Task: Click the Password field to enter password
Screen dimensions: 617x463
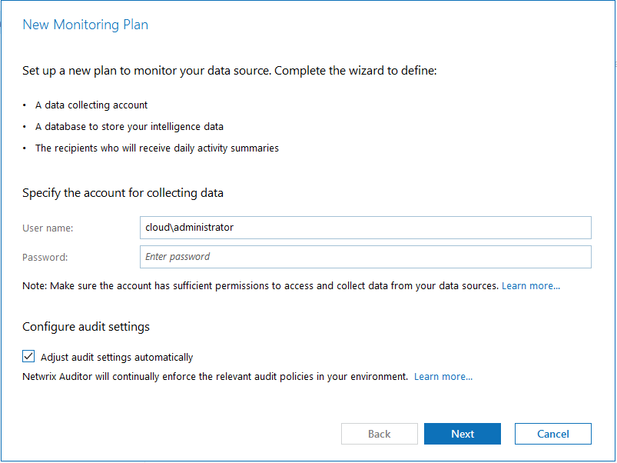Action: pos(365,257)
